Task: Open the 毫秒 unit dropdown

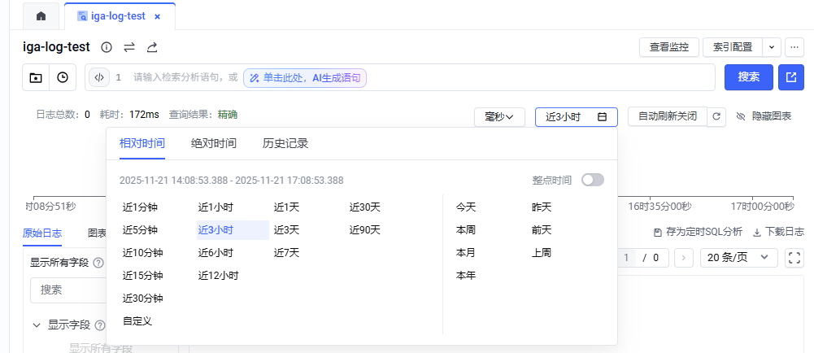Action: click(498, 117)
